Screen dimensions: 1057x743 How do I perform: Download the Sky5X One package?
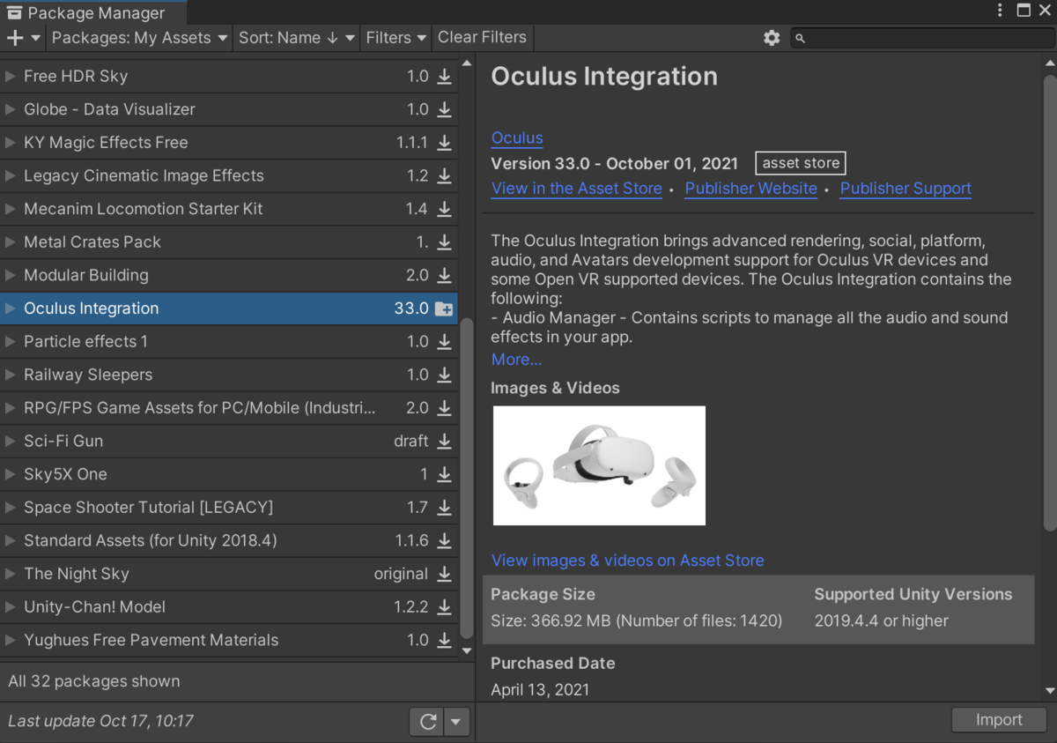(445, 475)
